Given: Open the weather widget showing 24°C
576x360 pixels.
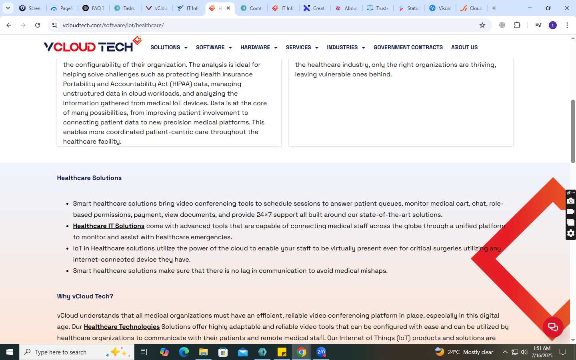Looking at the screenshot, I should 464,352.
